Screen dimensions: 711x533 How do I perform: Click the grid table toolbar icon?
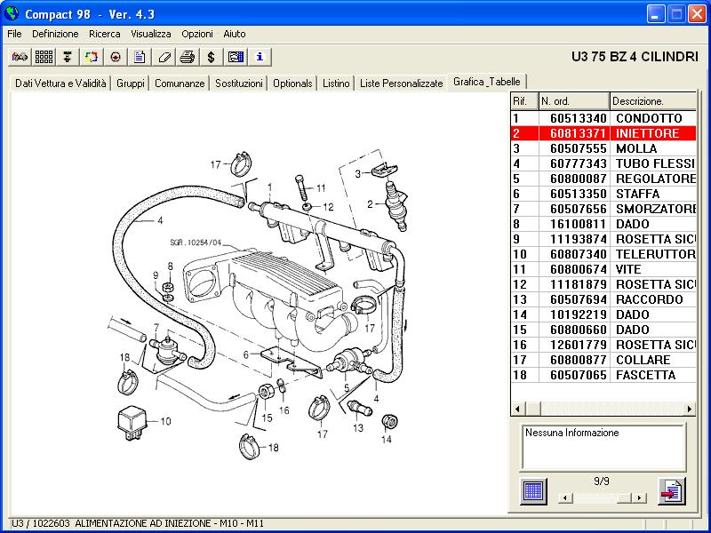(x=43, y=57)
